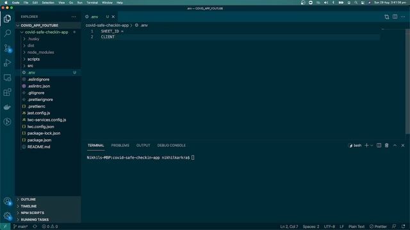Open Explorer views and more actions ellipsis
This screenshot has width=410, height=230.
pos(74,17)
